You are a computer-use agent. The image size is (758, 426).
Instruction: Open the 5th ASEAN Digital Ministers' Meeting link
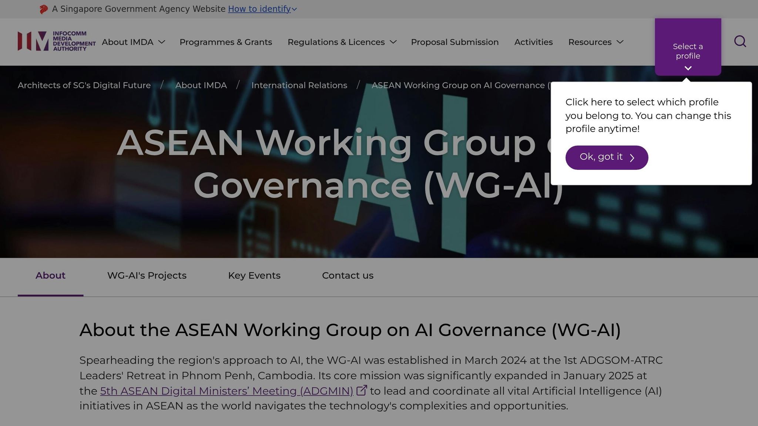click(227, 390)
